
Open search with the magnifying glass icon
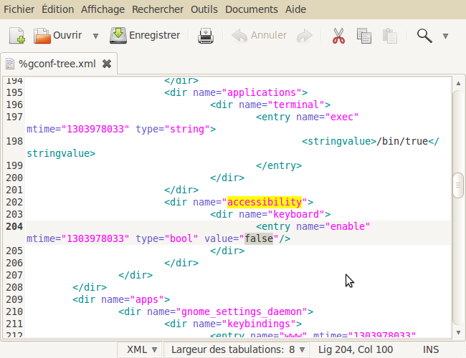424,36
